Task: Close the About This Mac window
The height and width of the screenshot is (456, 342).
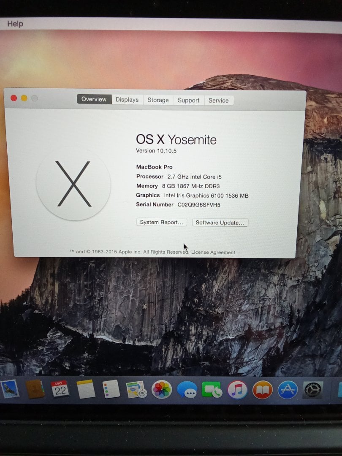Action: [14, 98]
